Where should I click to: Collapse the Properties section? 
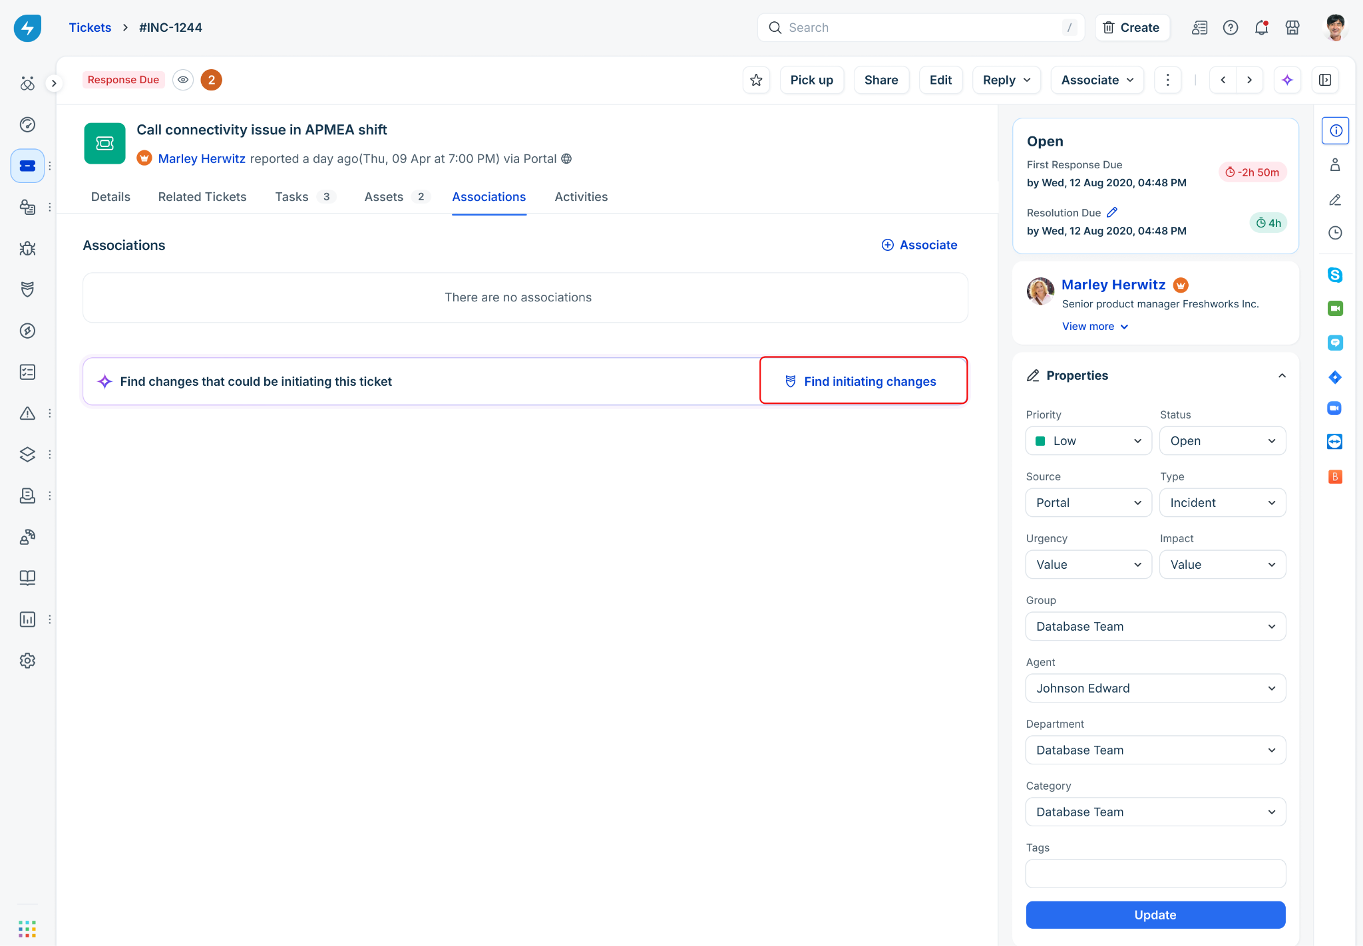click(x=1282, y=376)
